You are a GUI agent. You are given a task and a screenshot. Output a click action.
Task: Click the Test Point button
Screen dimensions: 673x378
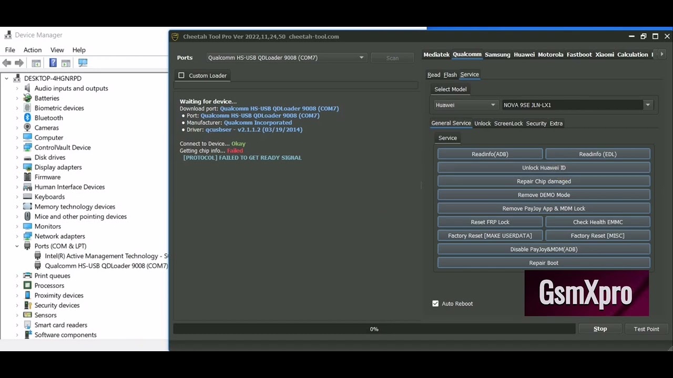point(646,329)
